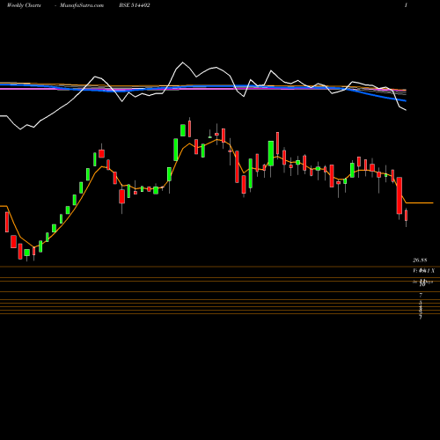Click the 'MunafaSutra.com' label
The height and width of the screenshot is (440, 440).
pos(82,5)
